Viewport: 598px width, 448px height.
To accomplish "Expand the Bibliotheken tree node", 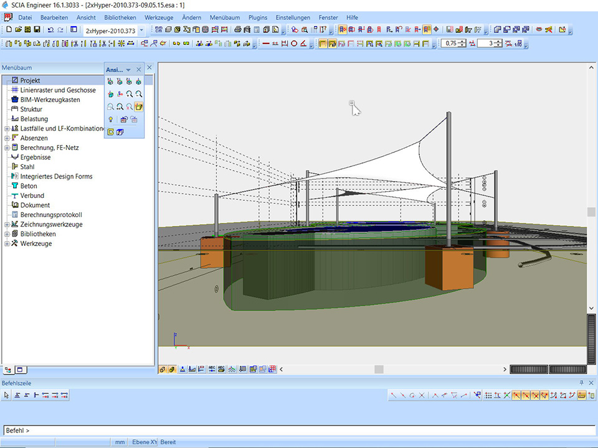I will (7, 234).
